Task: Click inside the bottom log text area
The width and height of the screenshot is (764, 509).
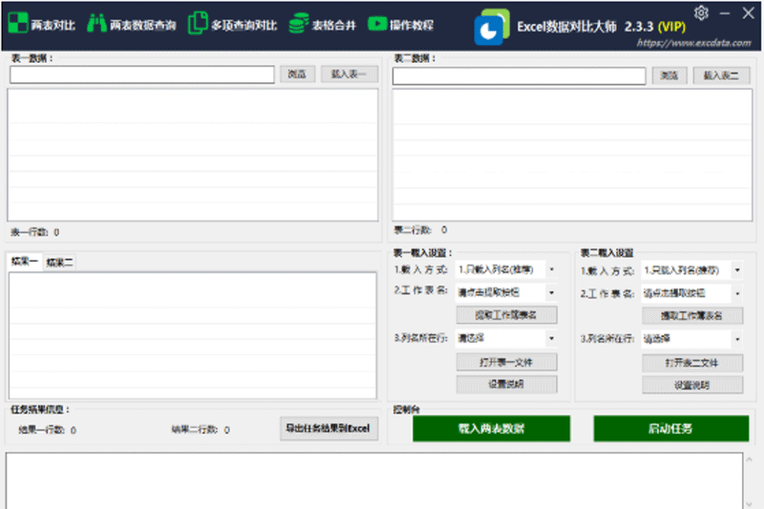Action: (374, 480)
